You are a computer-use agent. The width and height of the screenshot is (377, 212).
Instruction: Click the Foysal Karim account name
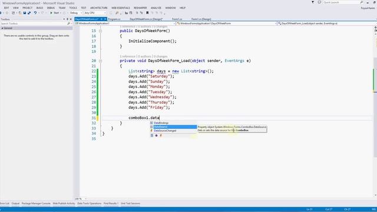368,8
